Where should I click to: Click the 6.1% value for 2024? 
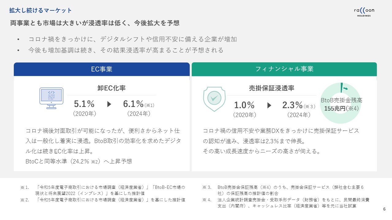134,104
